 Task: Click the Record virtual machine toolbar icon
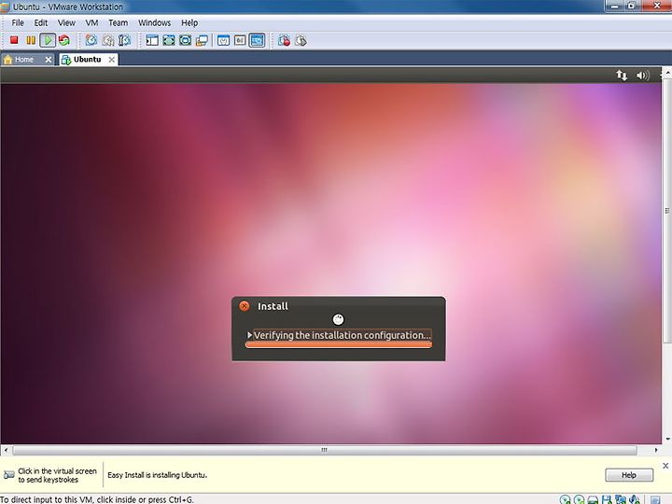pos(284,40)
